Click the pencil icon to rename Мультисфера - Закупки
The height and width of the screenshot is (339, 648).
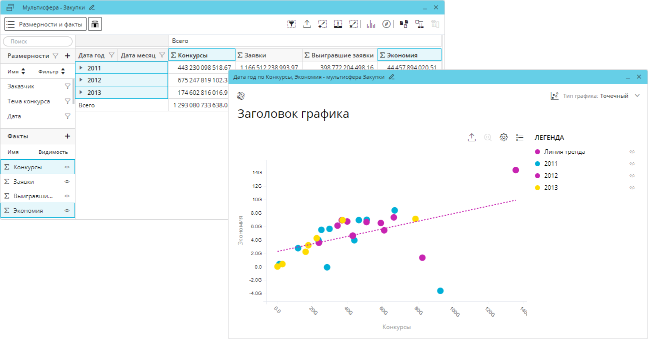[x=92, y=7]
